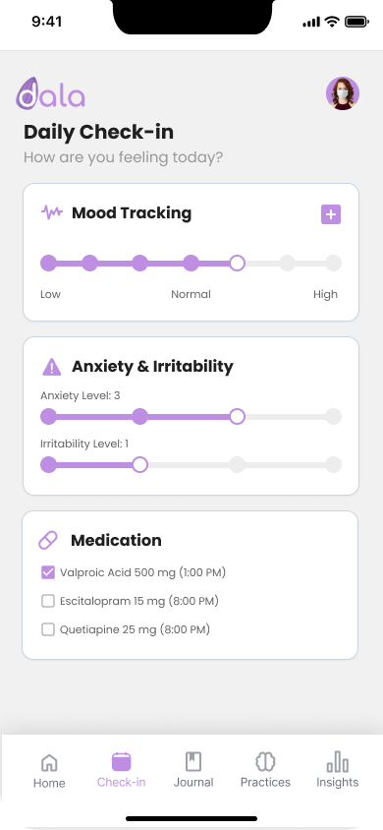Set mood slider to High endpoint
The width and height of the screenshot is (383, 830).
tap(333, 264)
